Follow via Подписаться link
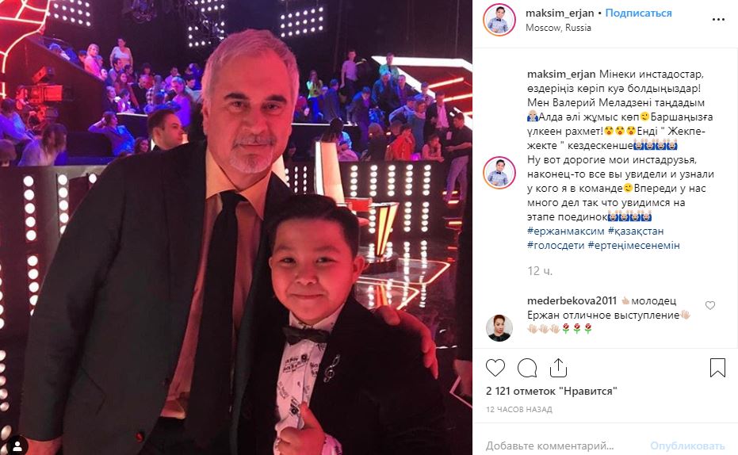 point(638,13)
